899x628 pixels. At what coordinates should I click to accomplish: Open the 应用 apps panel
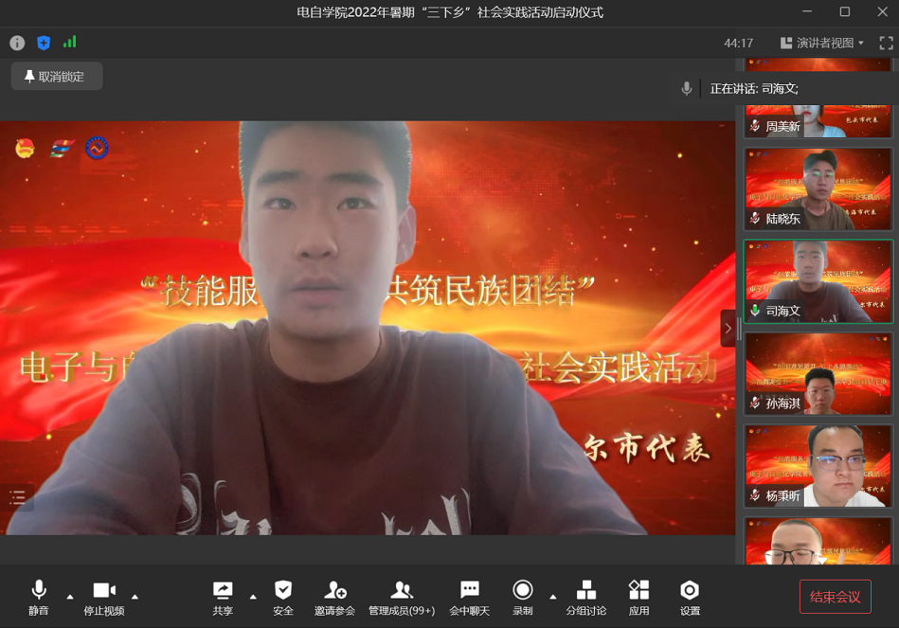tap(639, 598)
